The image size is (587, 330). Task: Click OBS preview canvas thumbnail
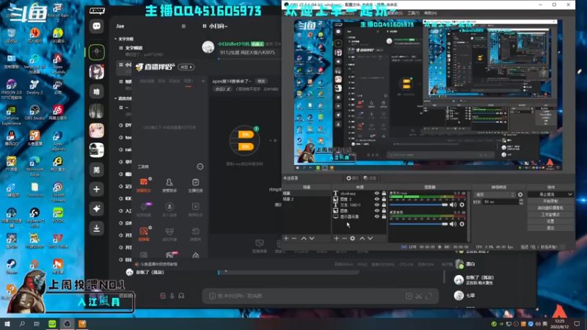428,95
